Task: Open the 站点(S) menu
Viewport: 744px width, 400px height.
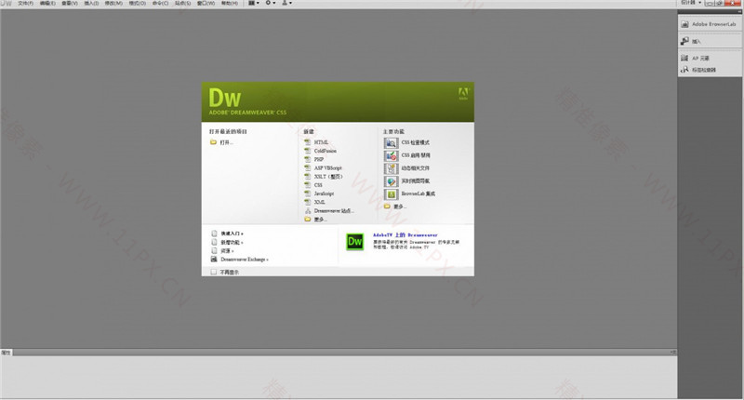Action: (182, 3)
